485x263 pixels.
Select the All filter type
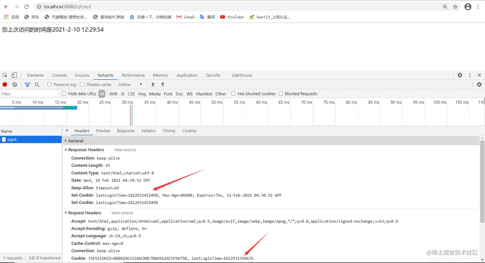[x=102, y=94]
